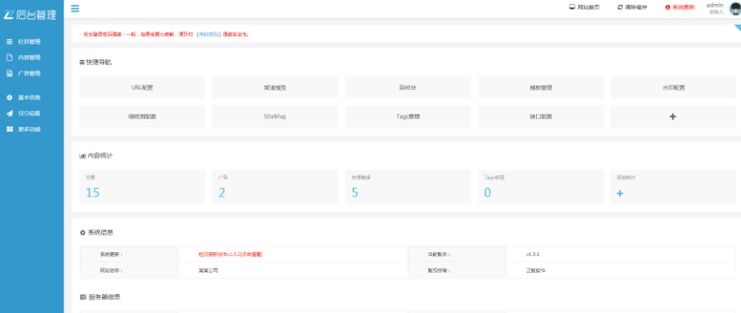
Task: Open 内容管理 in the sidebar
Action: pyautogui.click(x=24, y=58)
